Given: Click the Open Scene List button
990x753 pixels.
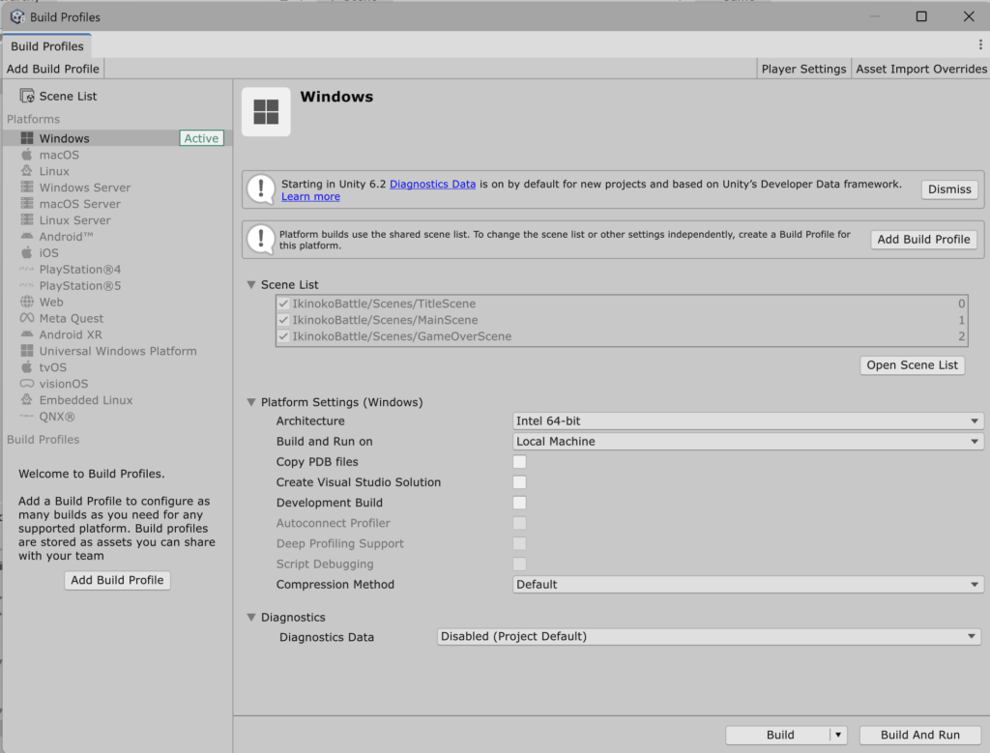Looking at the screenshot, I should click(912, 364).
